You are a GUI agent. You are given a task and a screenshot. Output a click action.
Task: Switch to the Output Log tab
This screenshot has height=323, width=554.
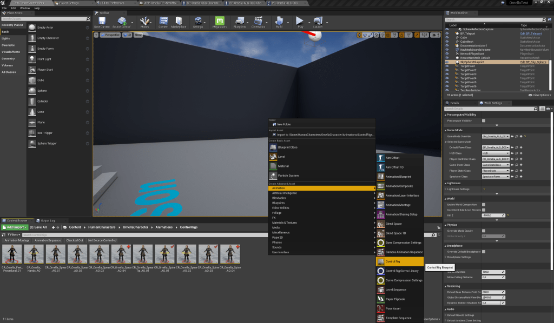click(49, 220)
